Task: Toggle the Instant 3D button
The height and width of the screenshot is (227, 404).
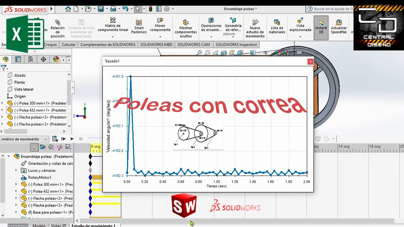Action: tap(321, 28)
